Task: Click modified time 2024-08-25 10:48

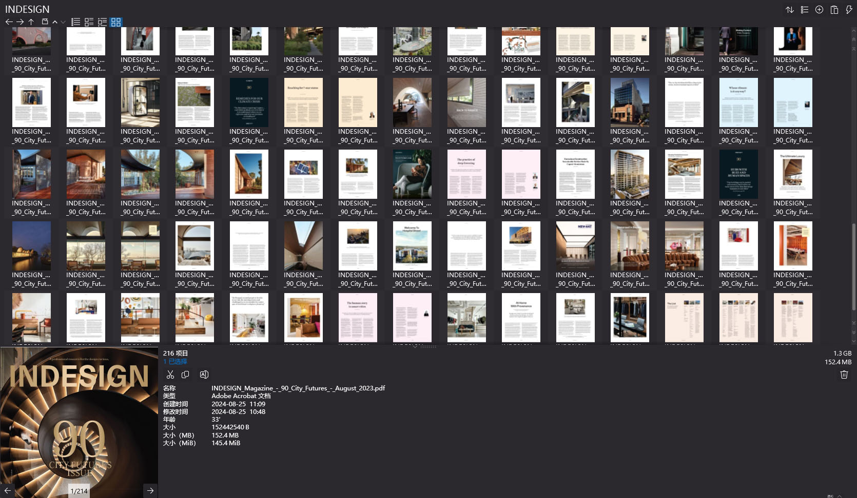Action: [238, 412]
